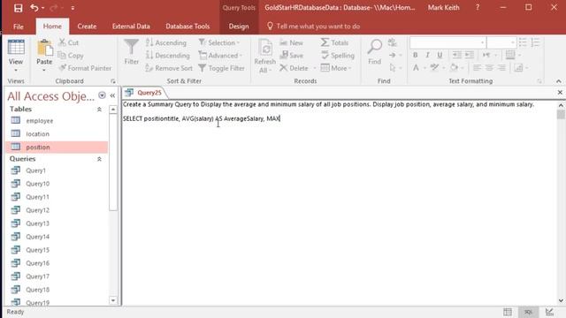Click the Totals sigma command
Image resolution: width=566 pixels, height=318 pixels.
pos(334,42)
